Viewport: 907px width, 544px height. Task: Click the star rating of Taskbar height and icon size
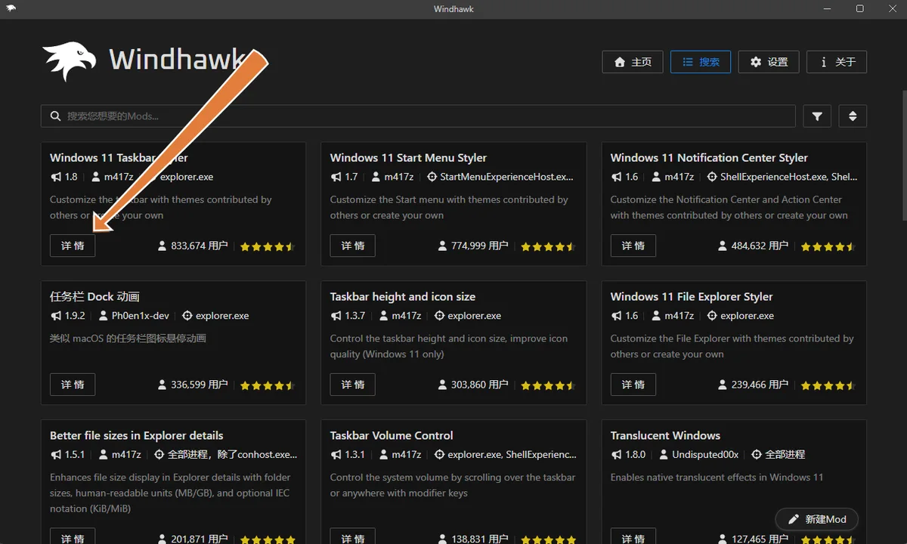click(548, 385)
